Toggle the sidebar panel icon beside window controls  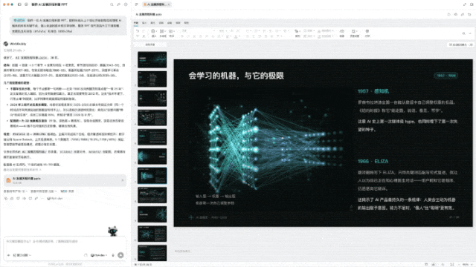pyautogui.click(x=19, y=4)
